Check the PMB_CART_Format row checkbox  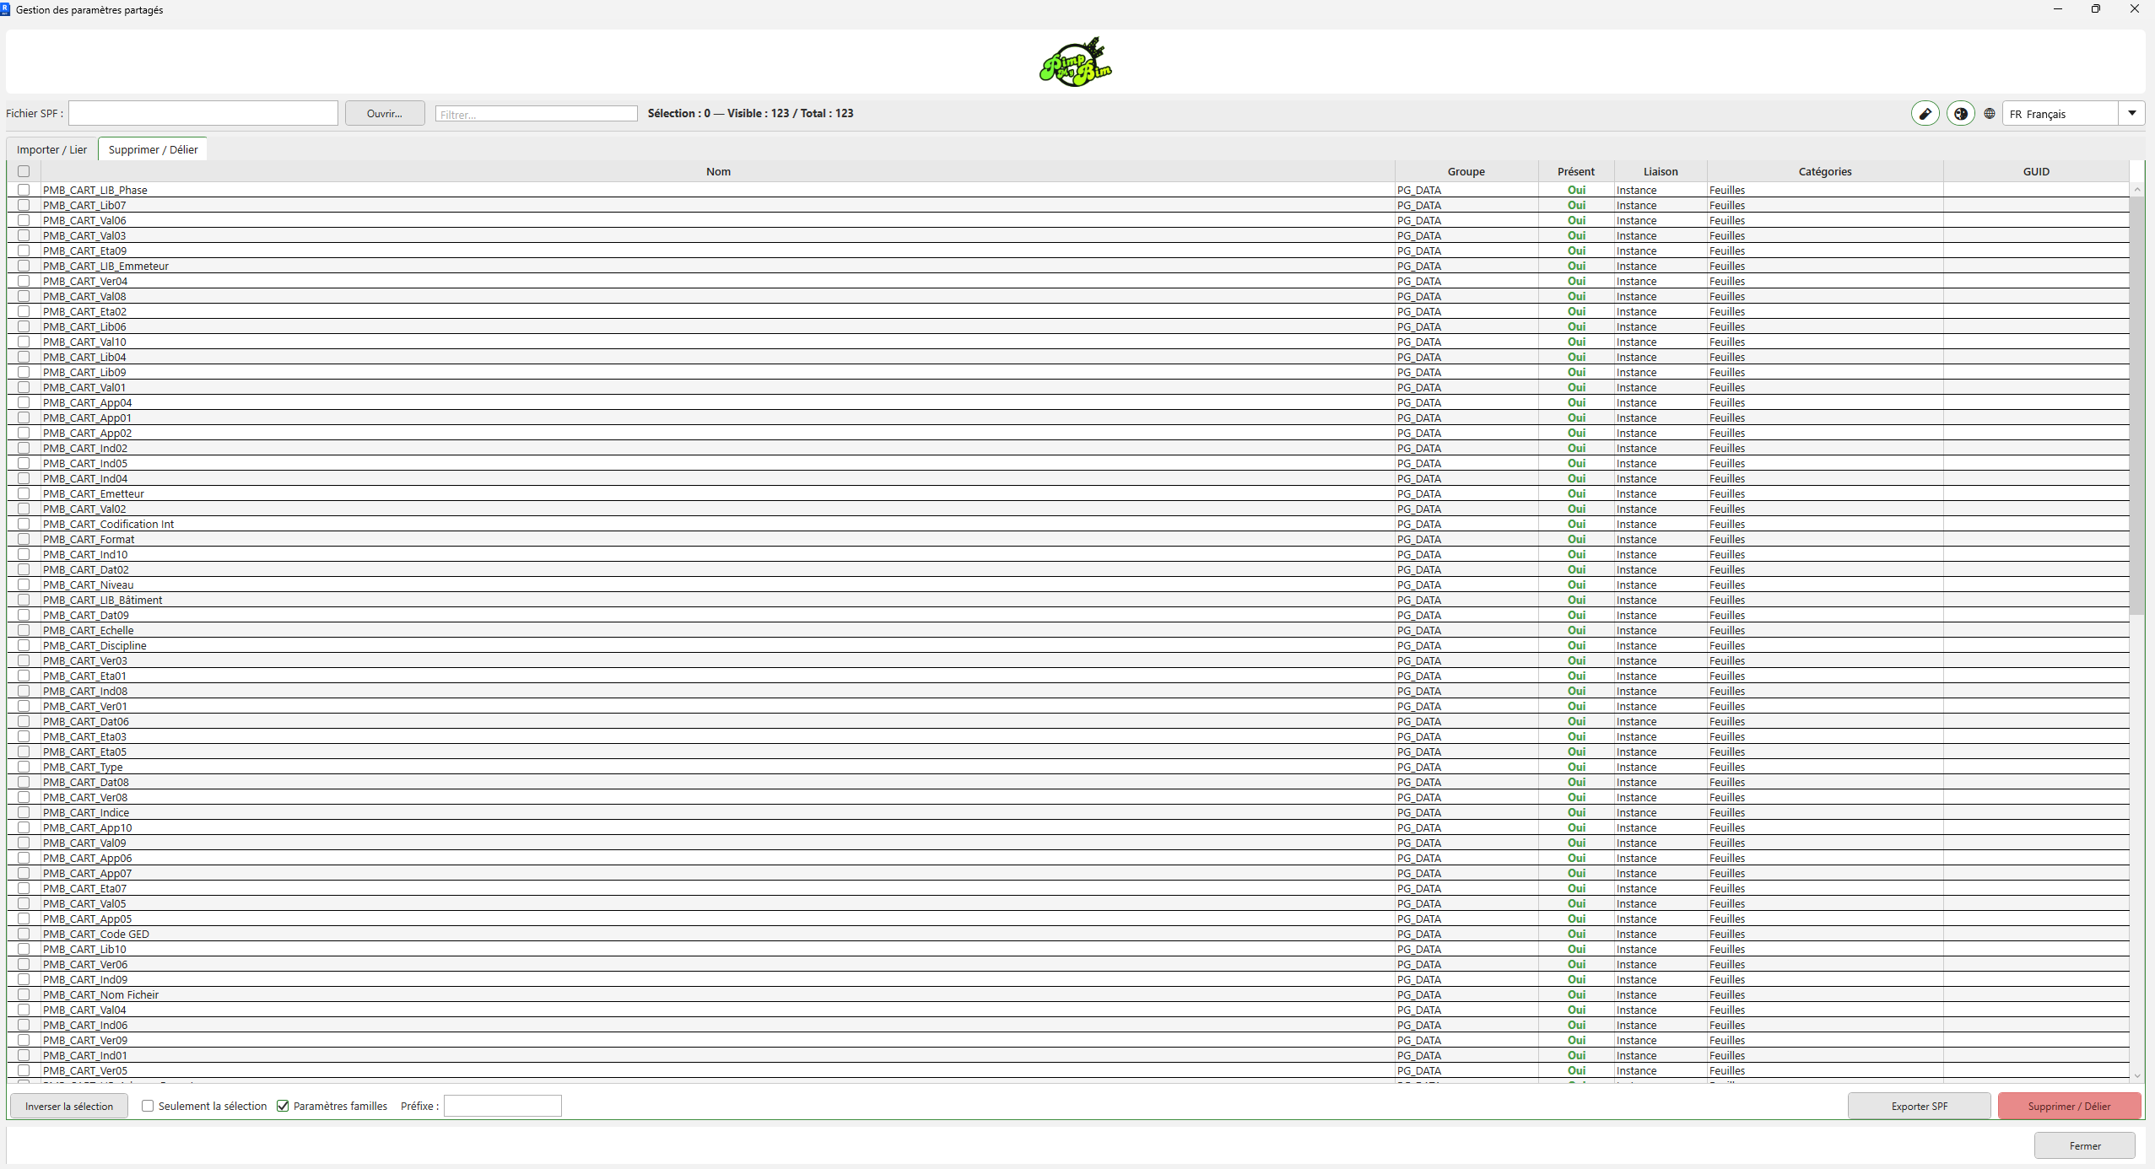click(x=24, y=539)
